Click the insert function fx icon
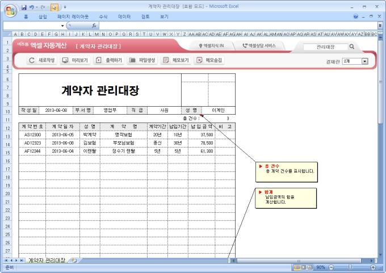386x273 pixels. click(x=94, y=26)
